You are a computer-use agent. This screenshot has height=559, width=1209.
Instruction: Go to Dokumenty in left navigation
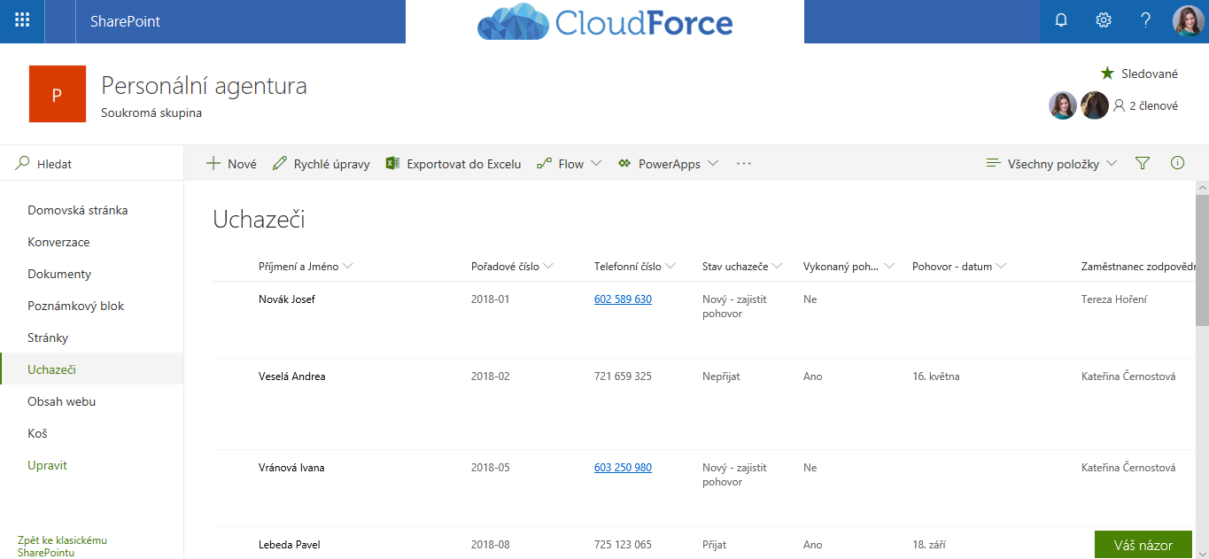[x=59, y=274]
